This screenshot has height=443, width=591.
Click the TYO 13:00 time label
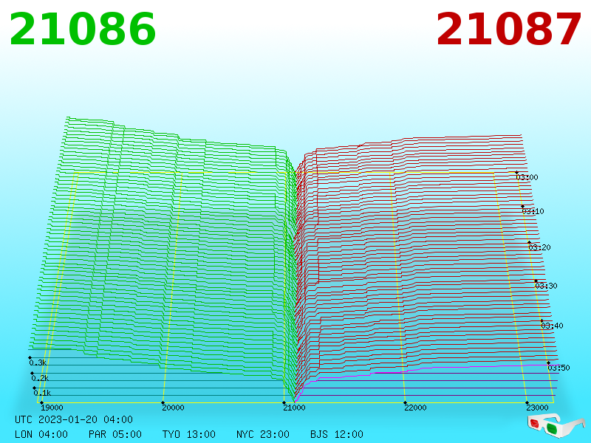pyautogui.click(x=189, y=434)
